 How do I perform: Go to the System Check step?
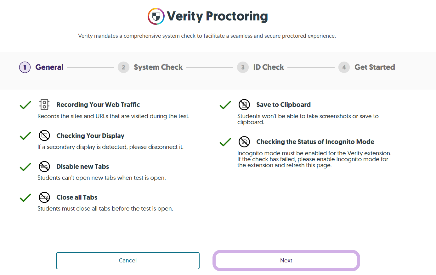158,67
